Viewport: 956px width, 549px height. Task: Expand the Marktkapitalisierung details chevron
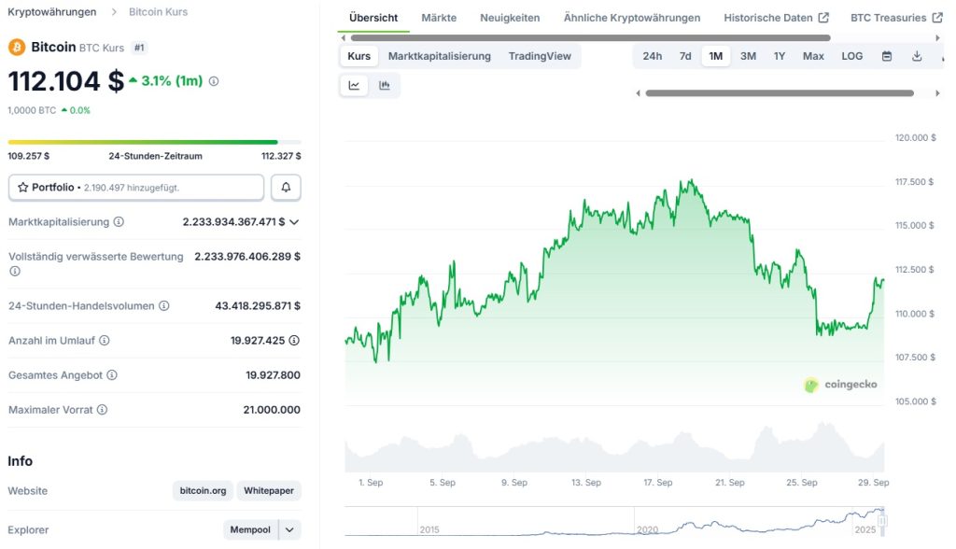click(x=294, y=222)
